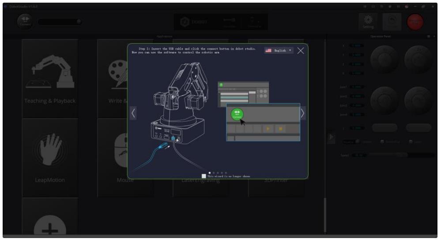Screen dimensions: 441x242
Task: Open Setting gear in main toolbar
Action: [x=368, y=22]
